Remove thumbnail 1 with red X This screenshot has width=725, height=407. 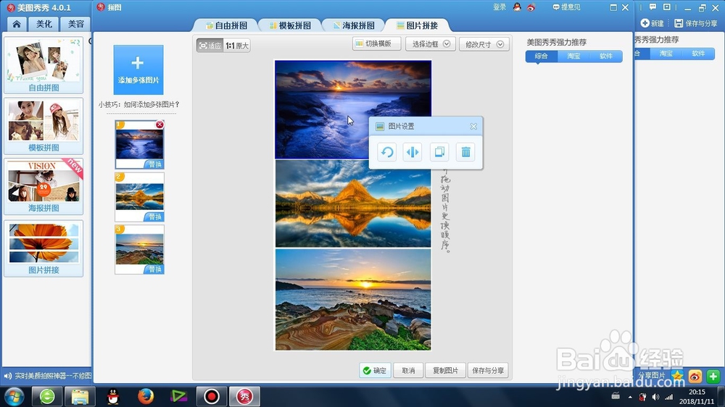(159, 125)
